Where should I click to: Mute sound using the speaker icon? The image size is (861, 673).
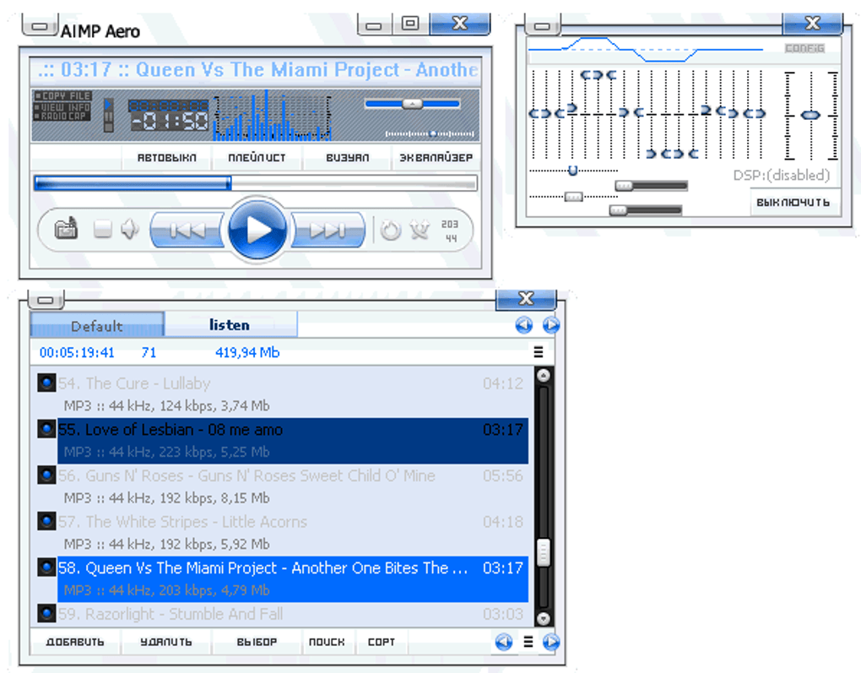tap(130, 229)
